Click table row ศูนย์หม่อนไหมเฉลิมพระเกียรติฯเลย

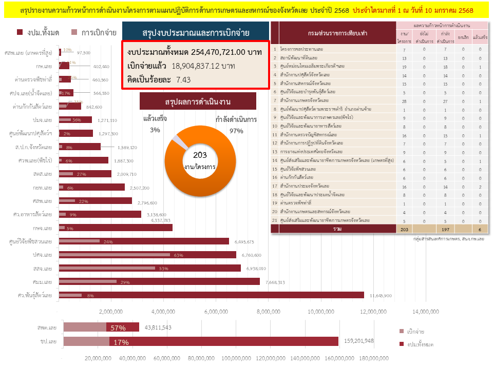[380, 66]
